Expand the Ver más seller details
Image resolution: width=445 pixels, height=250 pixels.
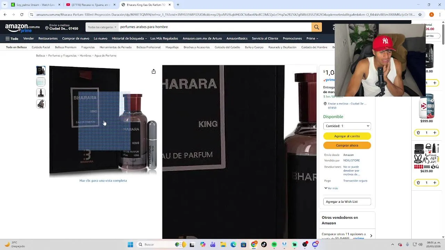click(x=331, y=188)
